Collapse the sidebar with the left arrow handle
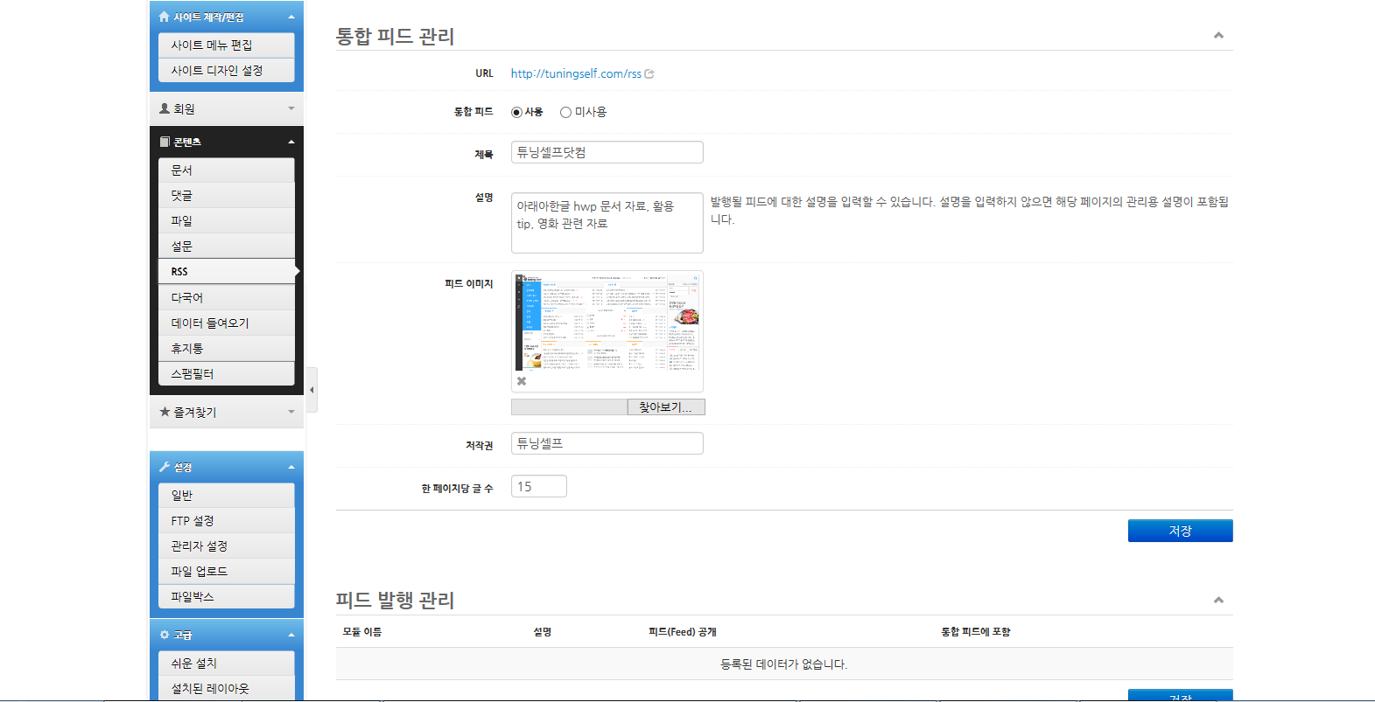 pos(312,390)
